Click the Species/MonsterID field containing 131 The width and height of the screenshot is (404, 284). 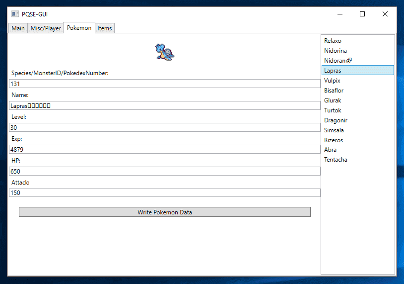click(x=165, y=84)
